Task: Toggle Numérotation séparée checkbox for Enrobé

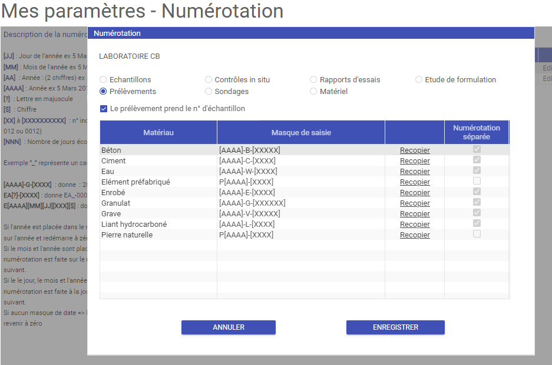Action: 477,192
